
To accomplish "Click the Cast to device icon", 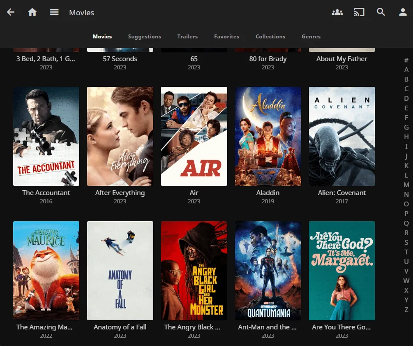I will pyautogui.click(x=359, y=12).
